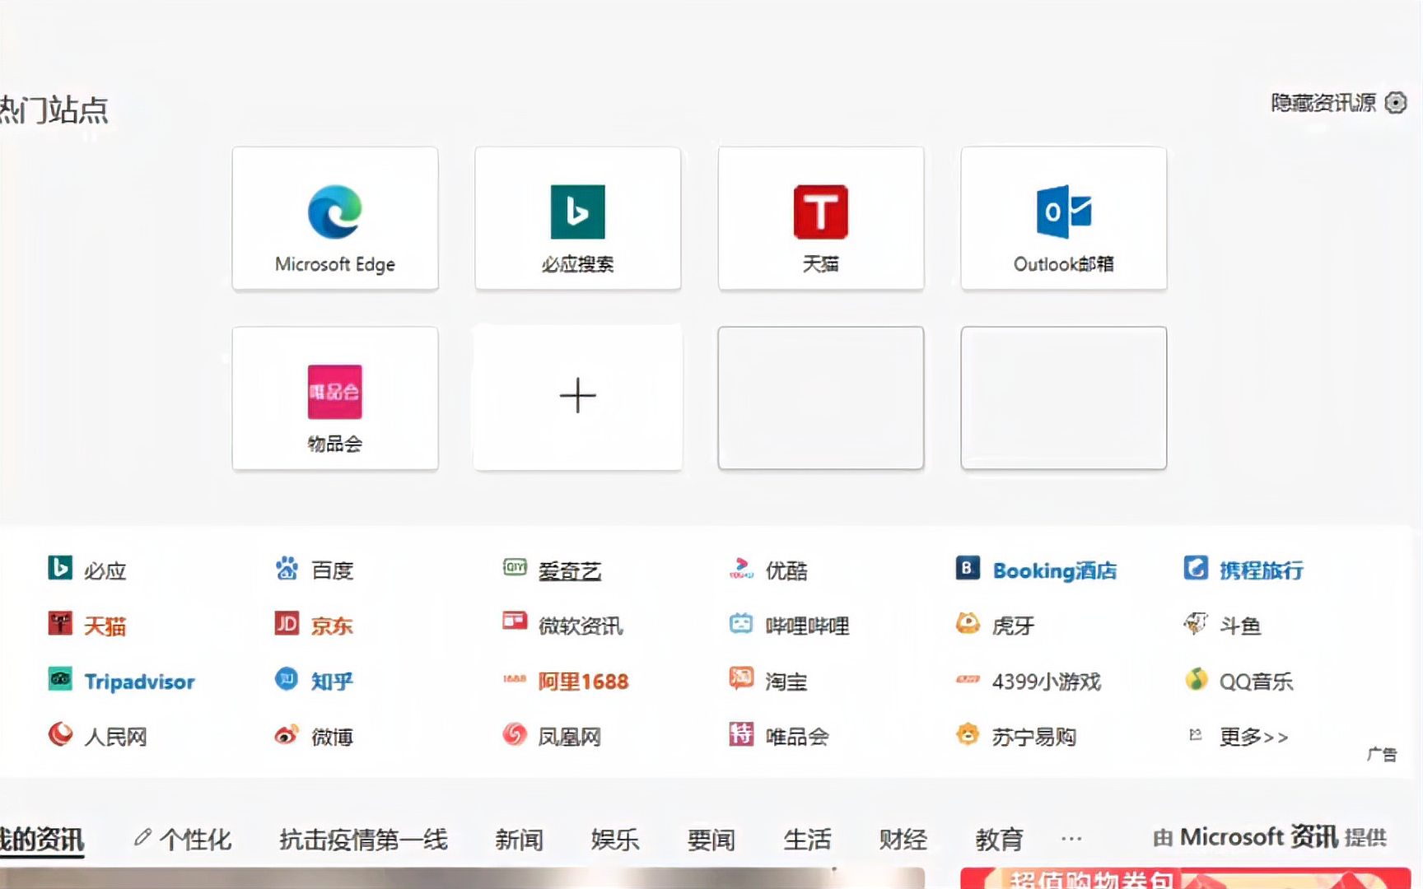Open 必应搜索 from the top sites
Screen dimensions: 1423x889
point(576,218)
